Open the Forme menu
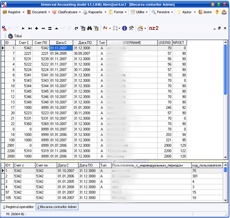230x218 pixels. pyautogui.click(x=117, y=12)
